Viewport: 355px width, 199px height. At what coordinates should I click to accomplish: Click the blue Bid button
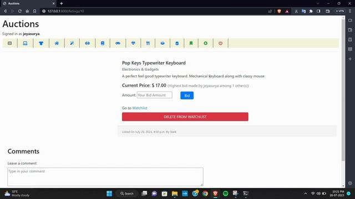(x=187, y=96)
